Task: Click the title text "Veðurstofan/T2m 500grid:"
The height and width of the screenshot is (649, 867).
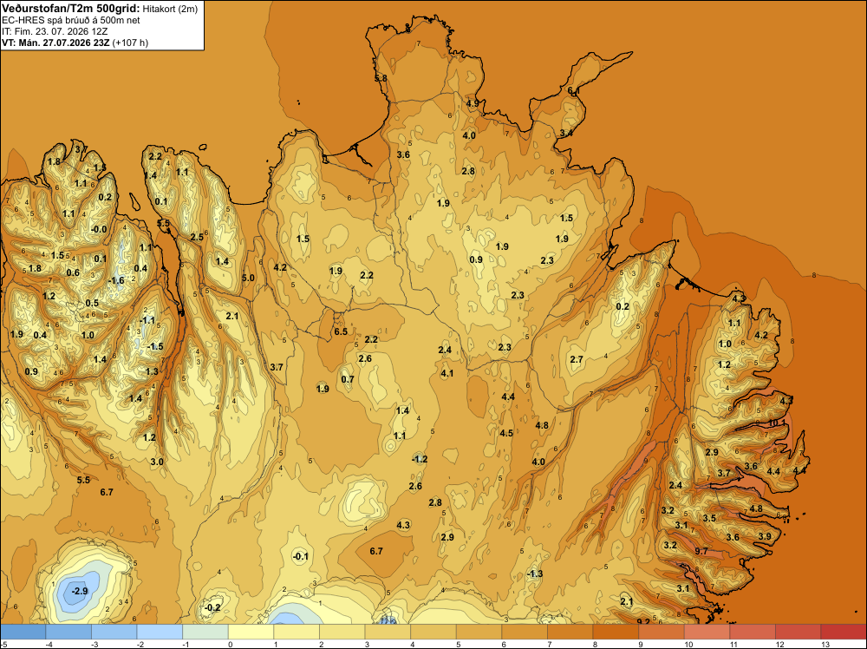Action: point(71,8)
